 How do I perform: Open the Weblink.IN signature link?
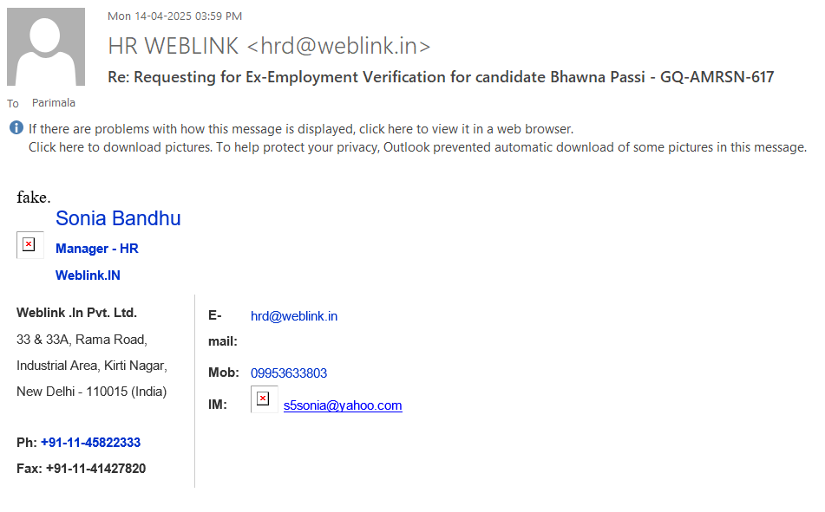tap(88, 275)
